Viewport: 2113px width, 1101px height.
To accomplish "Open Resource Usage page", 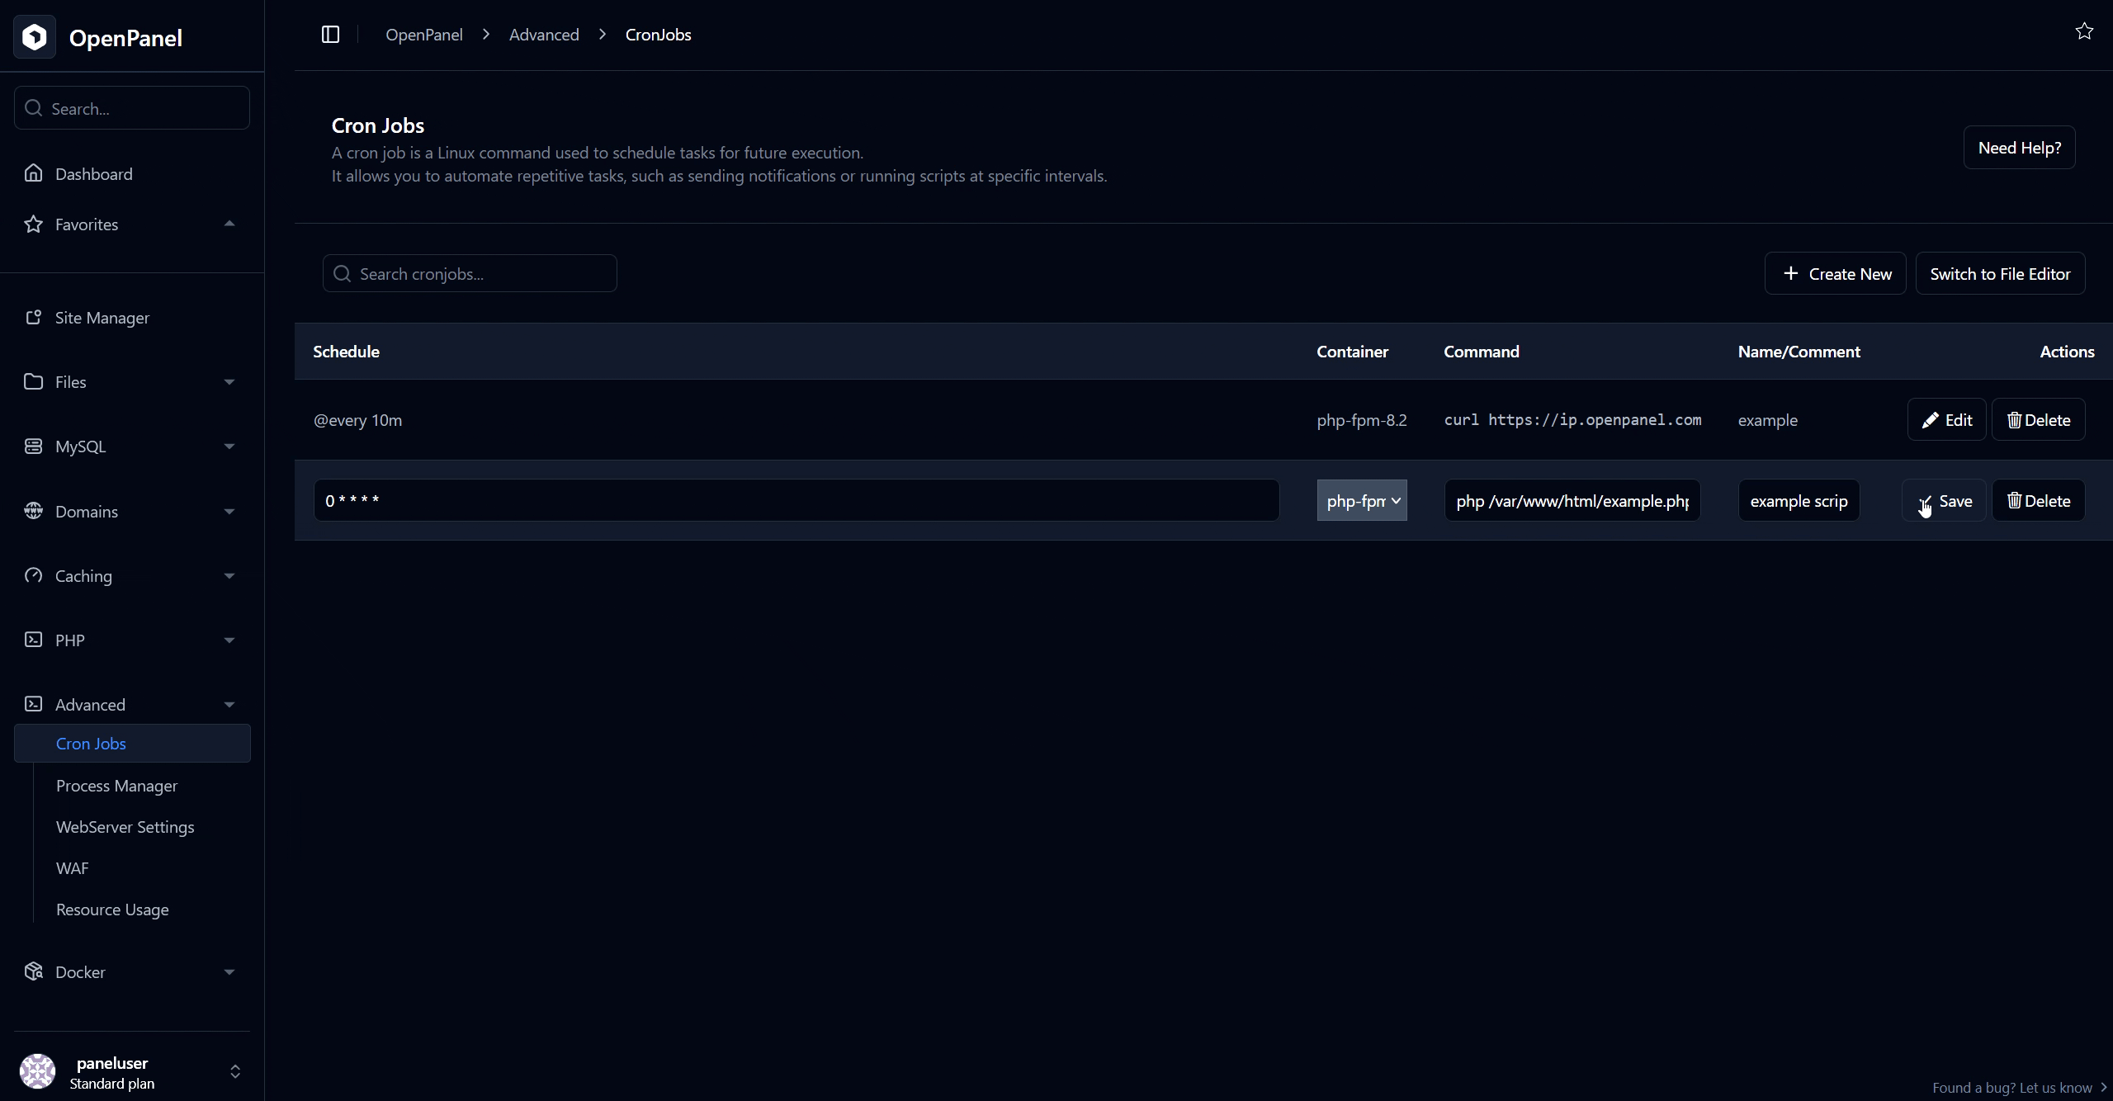I will tap(112, 910).
